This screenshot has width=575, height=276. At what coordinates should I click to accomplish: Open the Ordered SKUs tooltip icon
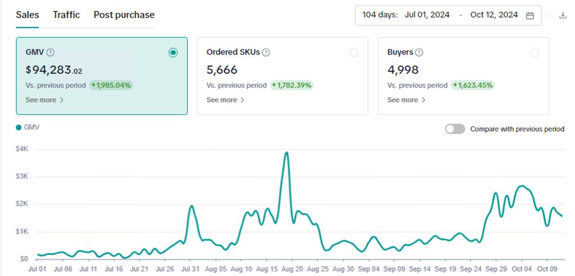(x=265, y=52)
